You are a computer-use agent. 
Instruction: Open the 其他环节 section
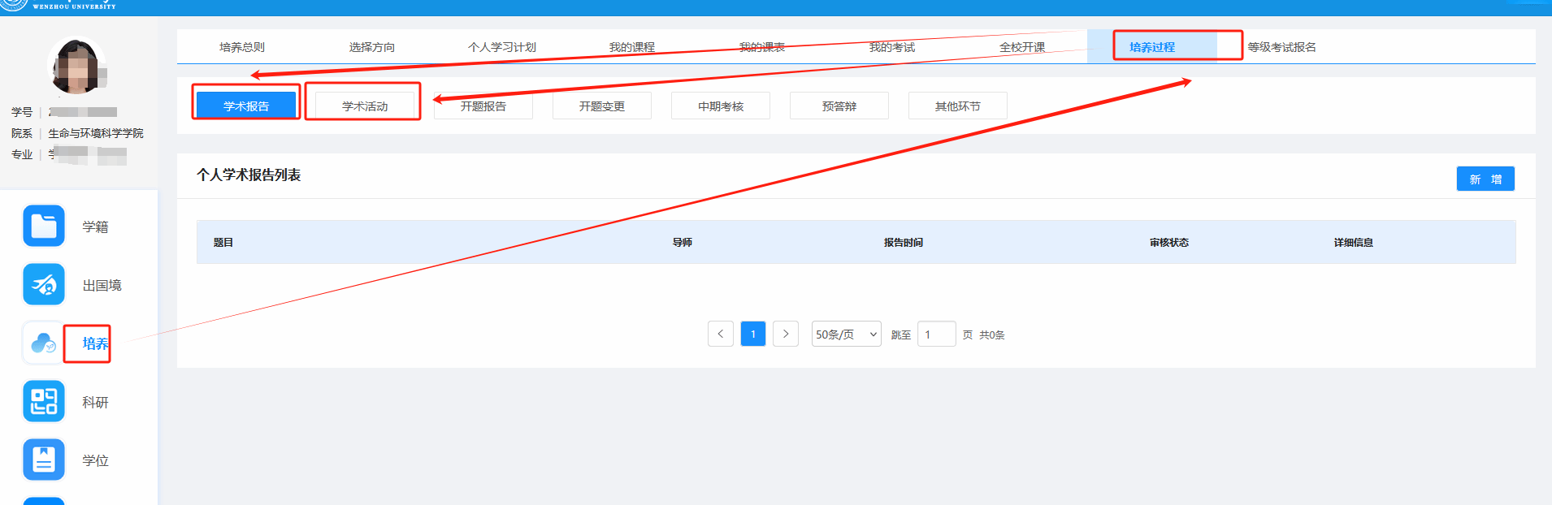957,106
